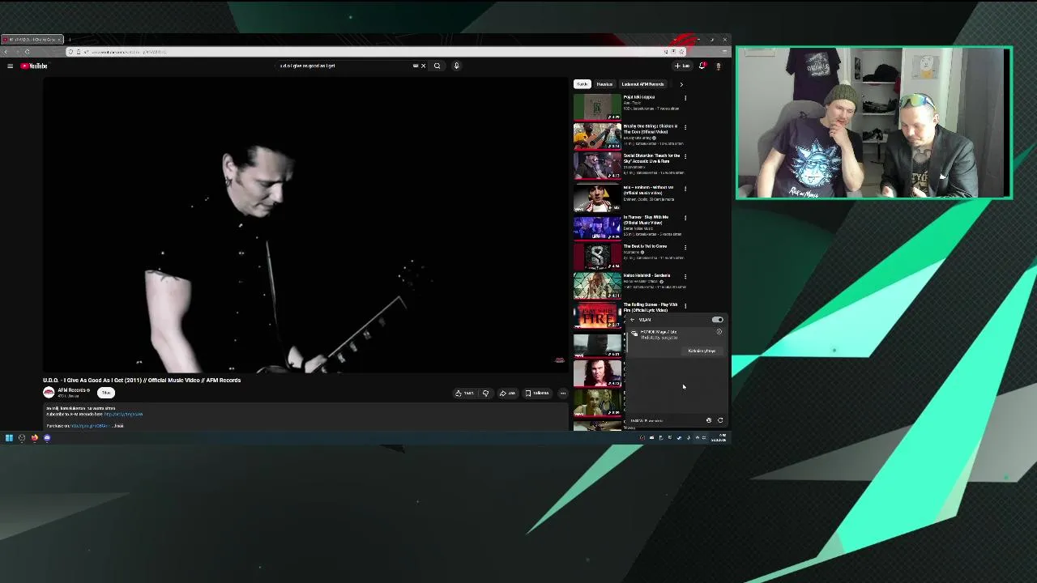Viewport: 1037px width, 583px height.
Task: Clear the YouTube search box text
Action: (423, 66)
